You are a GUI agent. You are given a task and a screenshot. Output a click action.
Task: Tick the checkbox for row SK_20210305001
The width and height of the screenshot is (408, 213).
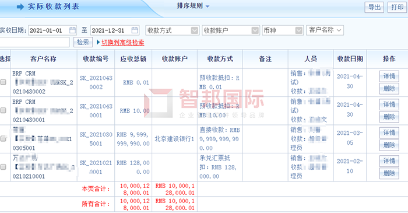click(3, 138)
